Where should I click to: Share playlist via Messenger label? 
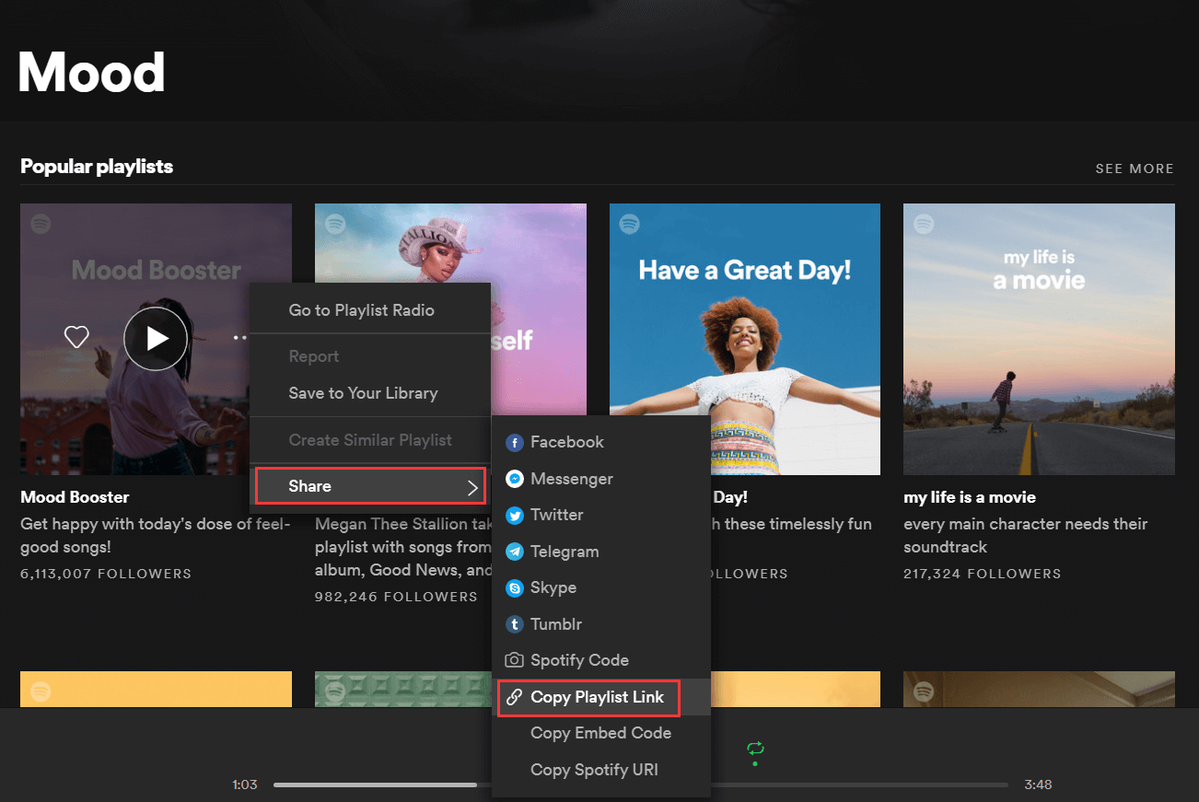pos(572,479)
